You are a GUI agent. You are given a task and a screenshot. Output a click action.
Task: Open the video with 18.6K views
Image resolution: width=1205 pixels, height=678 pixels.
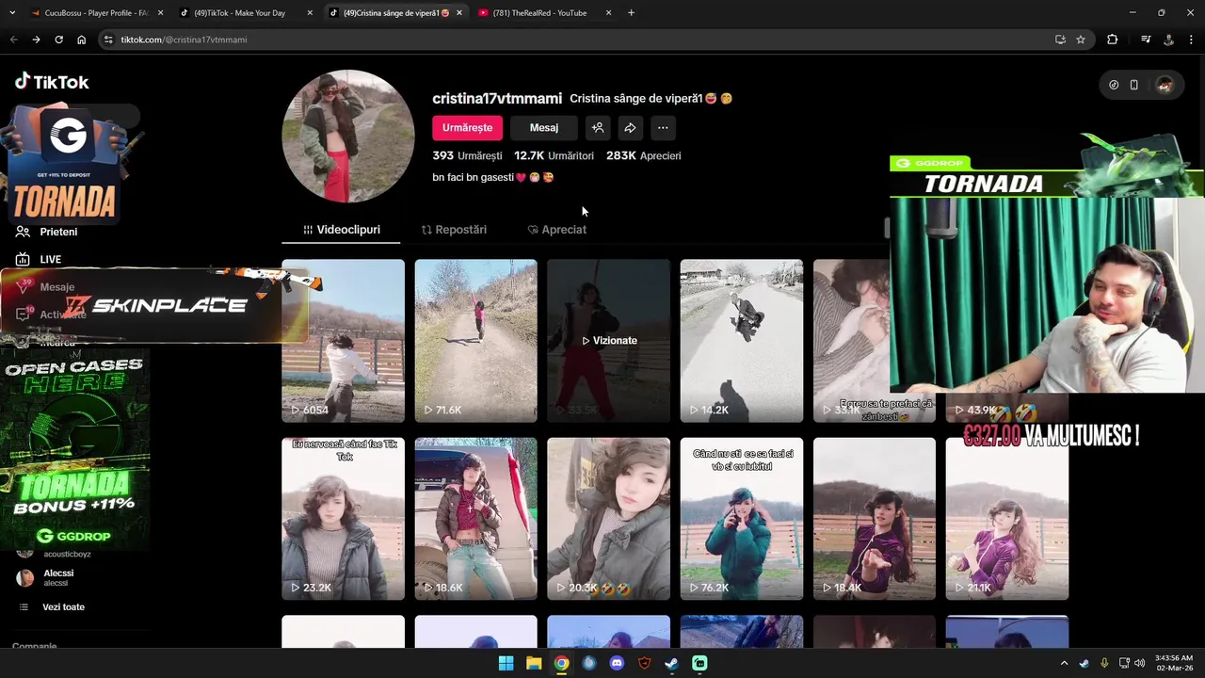[475, 519]
